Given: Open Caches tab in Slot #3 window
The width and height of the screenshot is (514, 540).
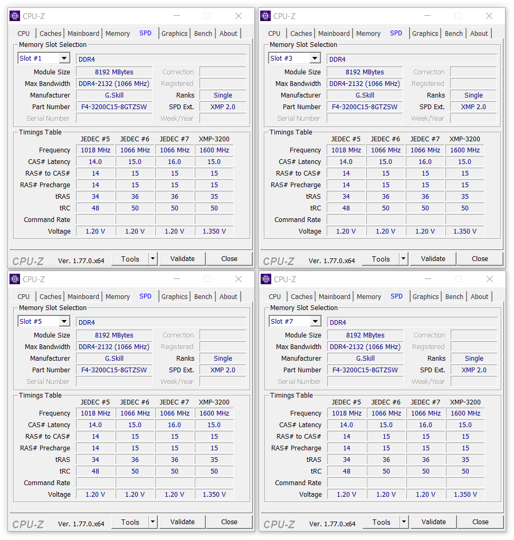Looking at the screenshot, I should 301,33.
